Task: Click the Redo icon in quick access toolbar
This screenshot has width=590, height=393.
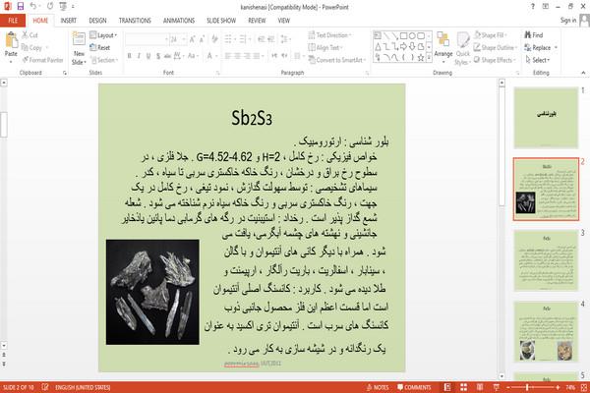Action: pos(50,7)
